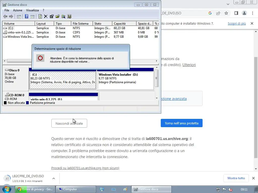Click the LB2CFRE_DE_DVD.ISO download file icon
Screen dimensions: 258x193
click(x=7, y=178)
